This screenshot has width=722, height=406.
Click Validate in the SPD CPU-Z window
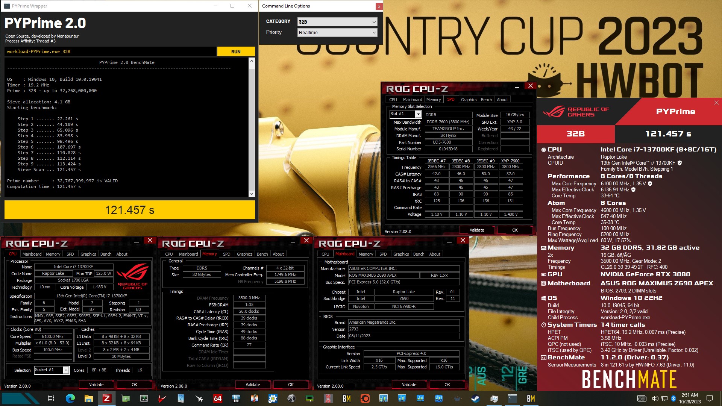477,230
